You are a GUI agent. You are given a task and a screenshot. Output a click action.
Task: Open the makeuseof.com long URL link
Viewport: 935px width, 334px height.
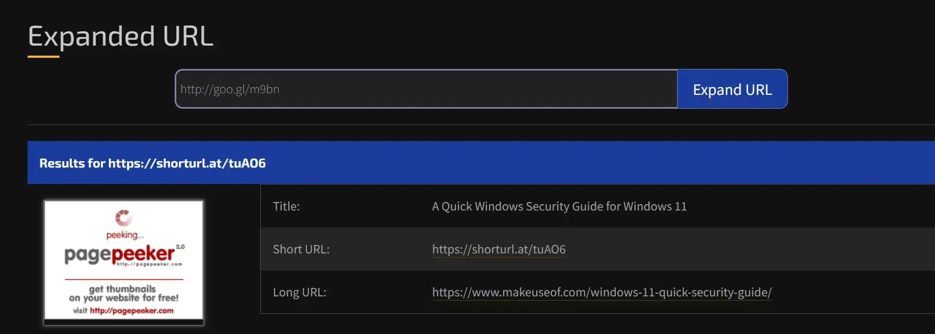point(602,292)
